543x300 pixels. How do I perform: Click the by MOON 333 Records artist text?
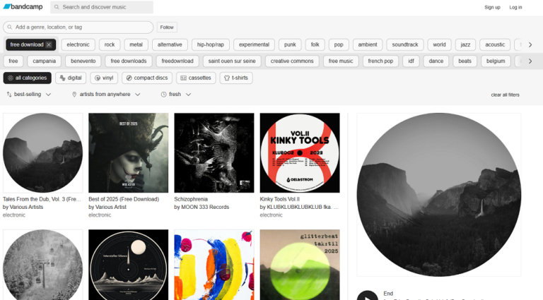(202, 207)
